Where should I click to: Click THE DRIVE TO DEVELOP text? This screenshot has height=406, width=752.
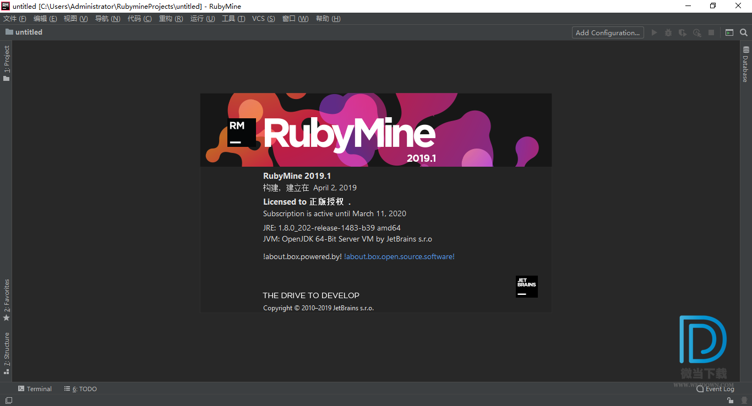(311, 295)
